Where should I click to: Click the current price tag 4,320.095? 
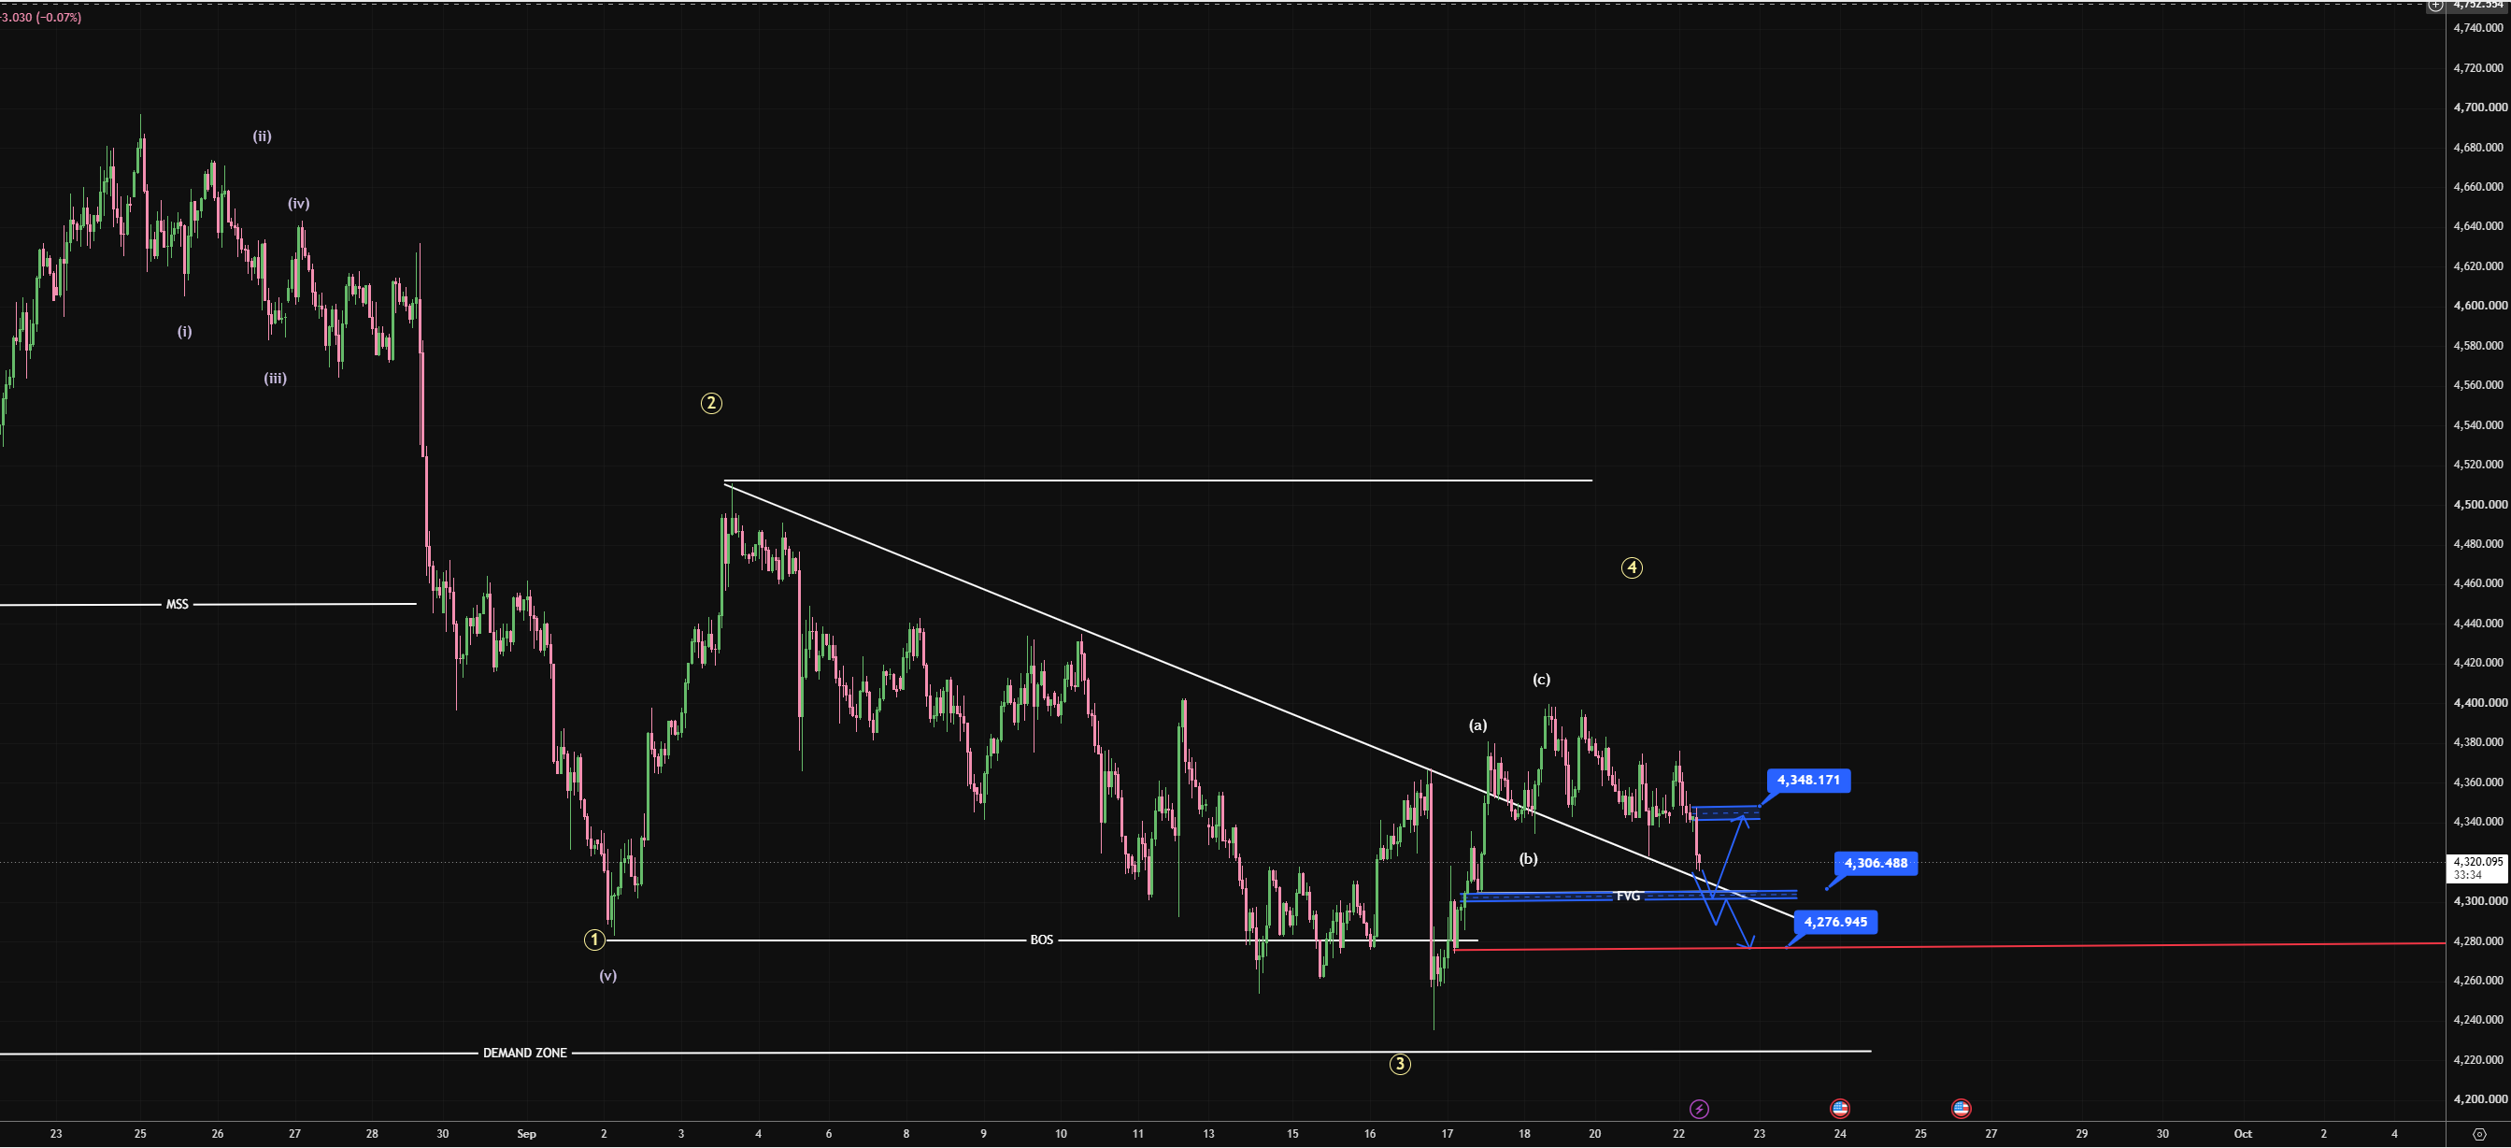pos(2476,862)
